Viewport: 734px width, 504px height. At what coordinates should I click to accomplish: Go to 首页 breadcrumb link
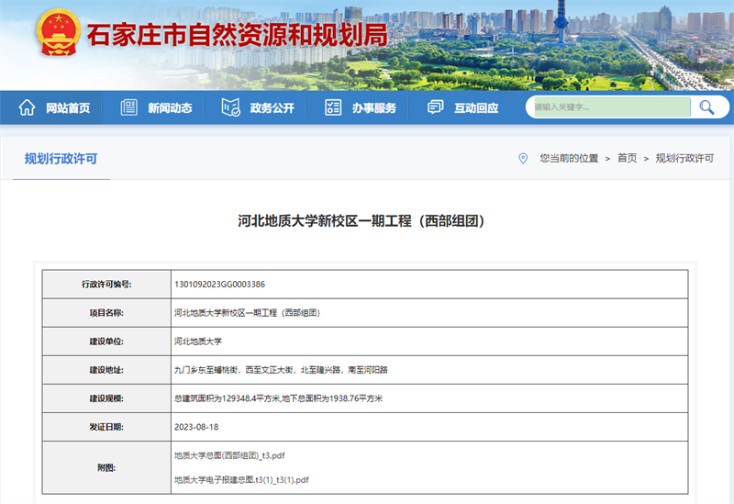[x=627, y=158]
